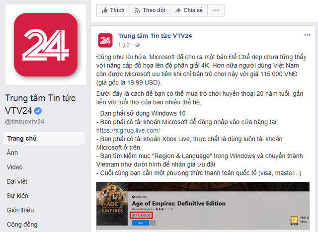
Task: Share the page via Chia sẻ
Action: coord(189,10)
